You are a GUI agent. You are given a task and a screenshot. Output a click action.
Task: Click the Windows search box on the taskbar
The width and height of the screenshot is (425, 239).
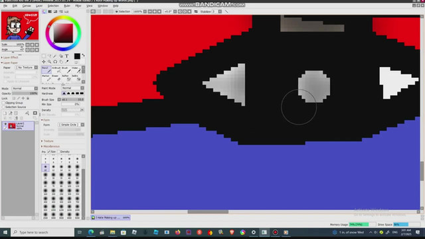click(x=43, y=232)
